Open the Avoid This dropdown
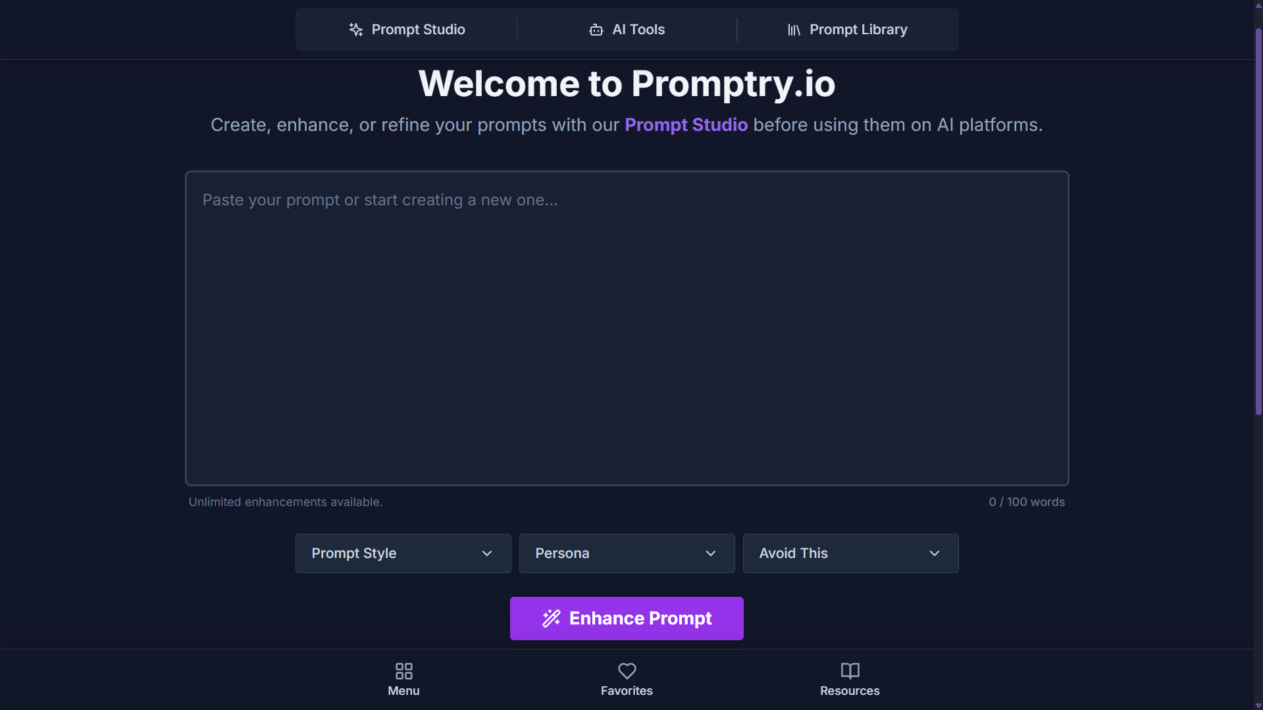1263x710 pixels. pos(850,553)
